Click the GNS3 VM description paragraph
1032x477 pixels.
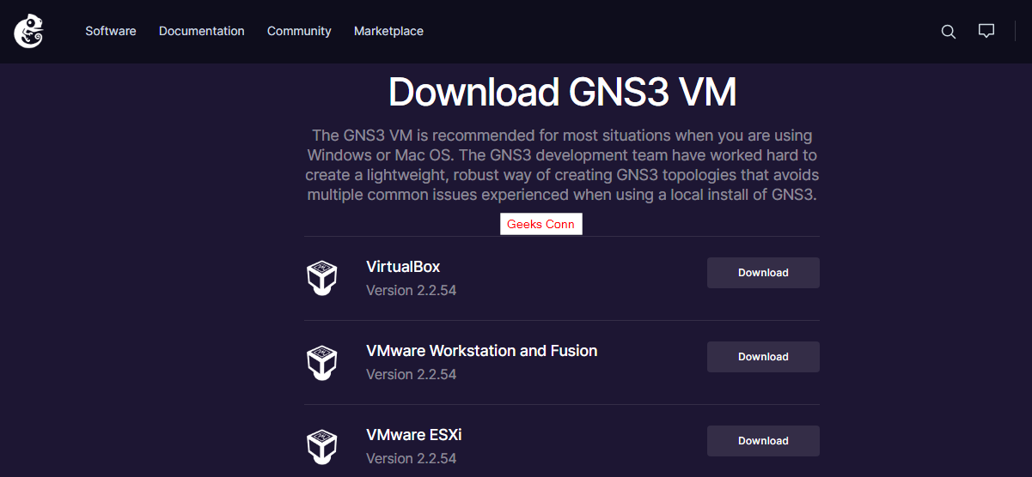562,166
